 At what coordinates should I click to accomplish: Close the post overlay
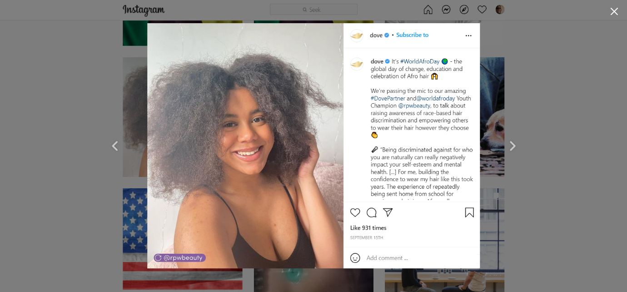pos(614,11)
